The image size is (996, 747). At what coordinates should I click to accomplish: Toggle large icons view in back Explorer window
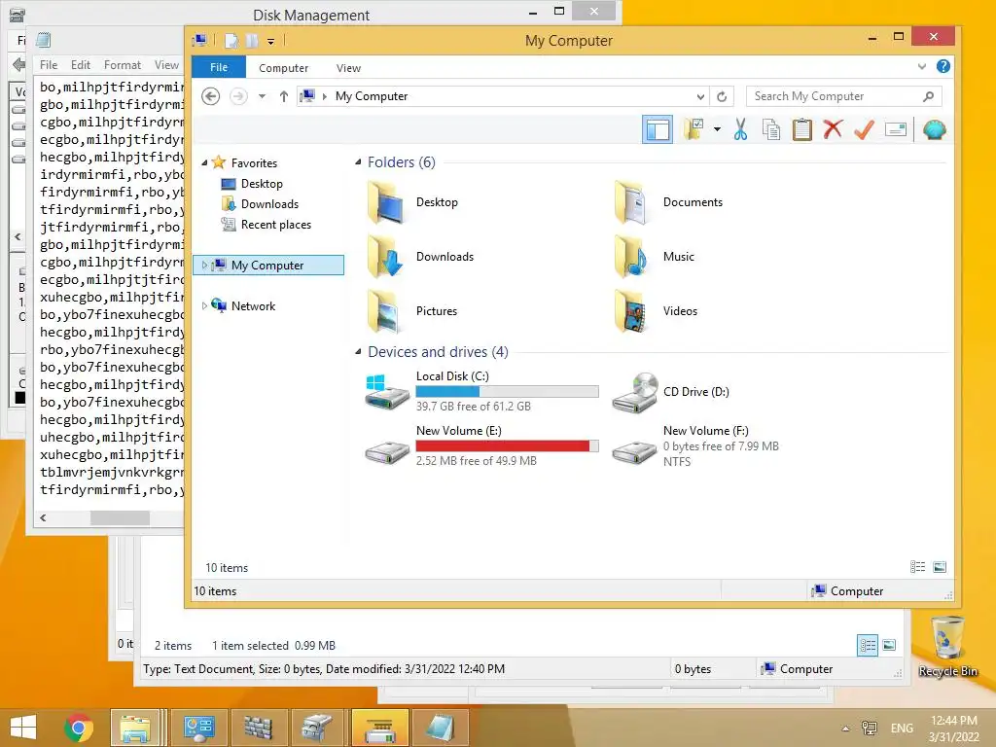[x=889, y=646]
